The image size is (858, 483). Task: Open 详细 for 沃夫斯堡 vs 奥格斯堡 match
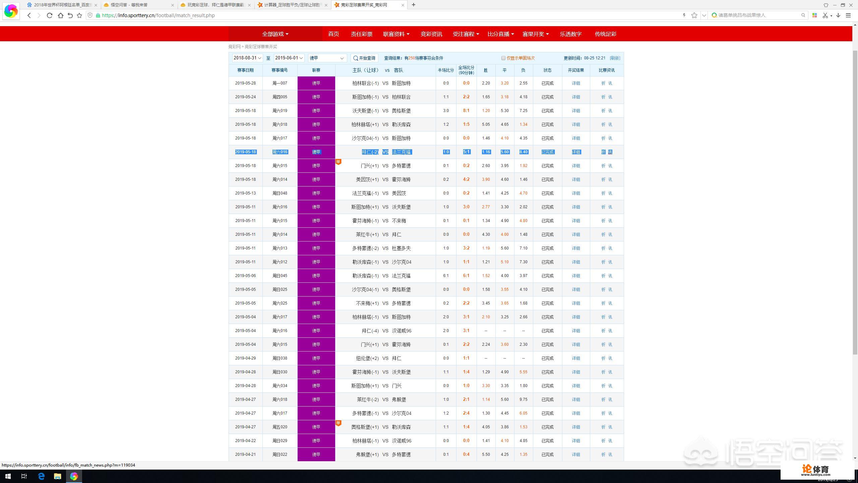tap(576, 111)
